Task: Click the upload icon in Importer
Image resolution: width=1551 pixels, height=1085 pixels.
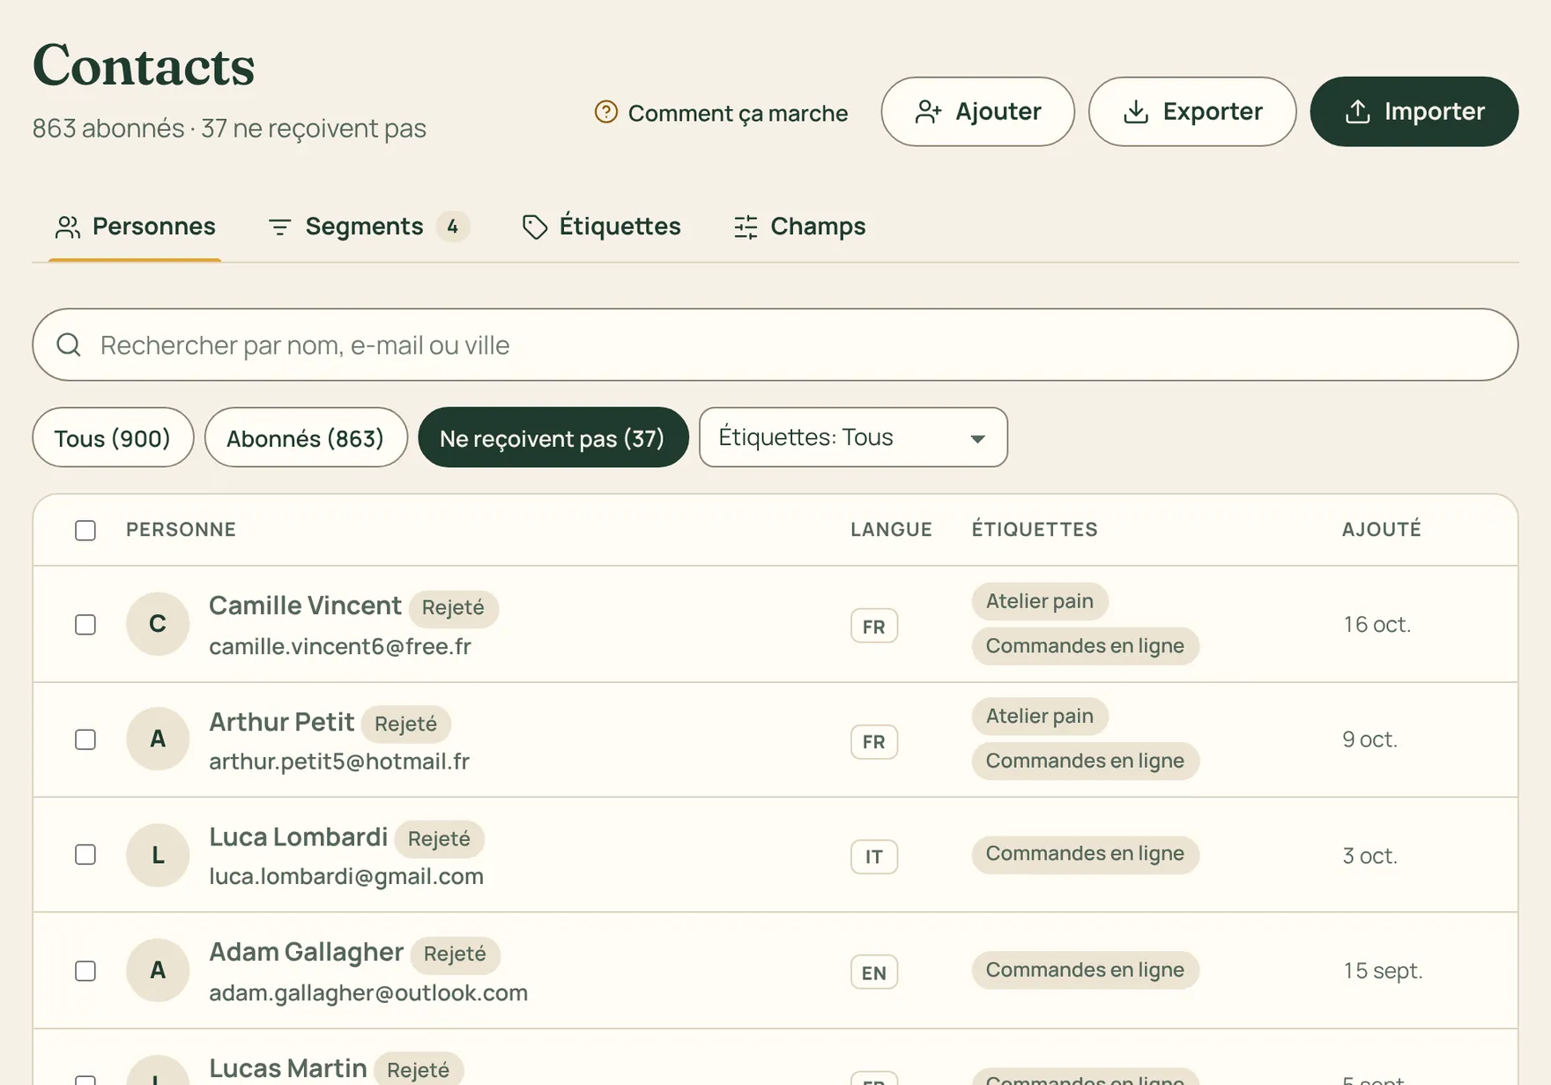Action: click(x=1357, y=112)
